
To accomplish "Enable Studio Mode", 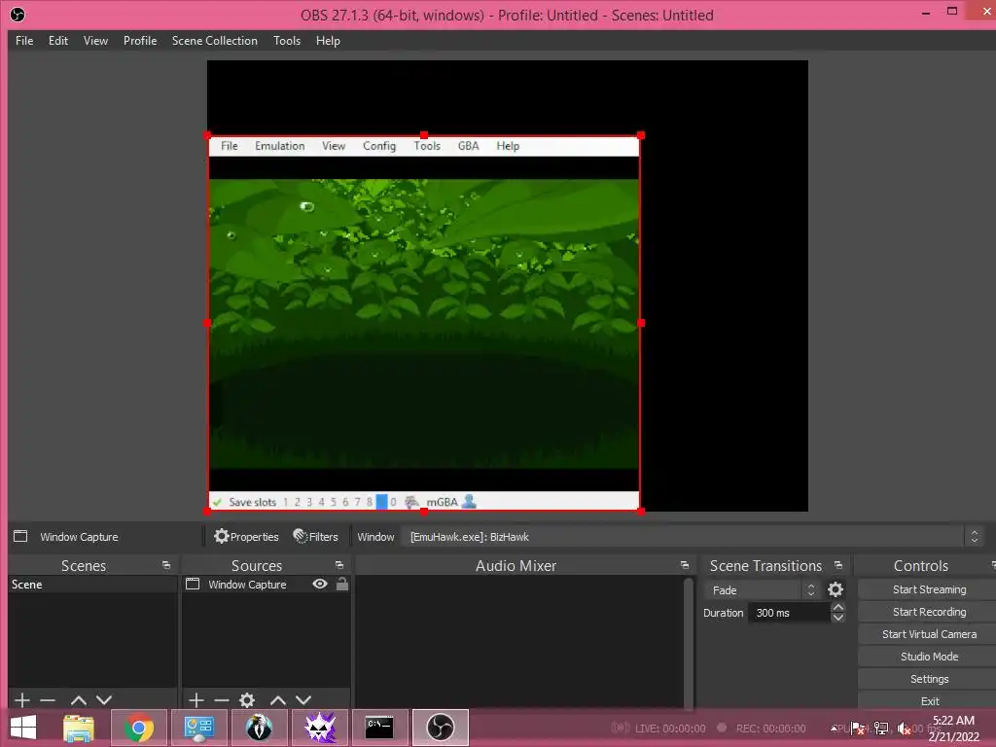I will point(929,657).
